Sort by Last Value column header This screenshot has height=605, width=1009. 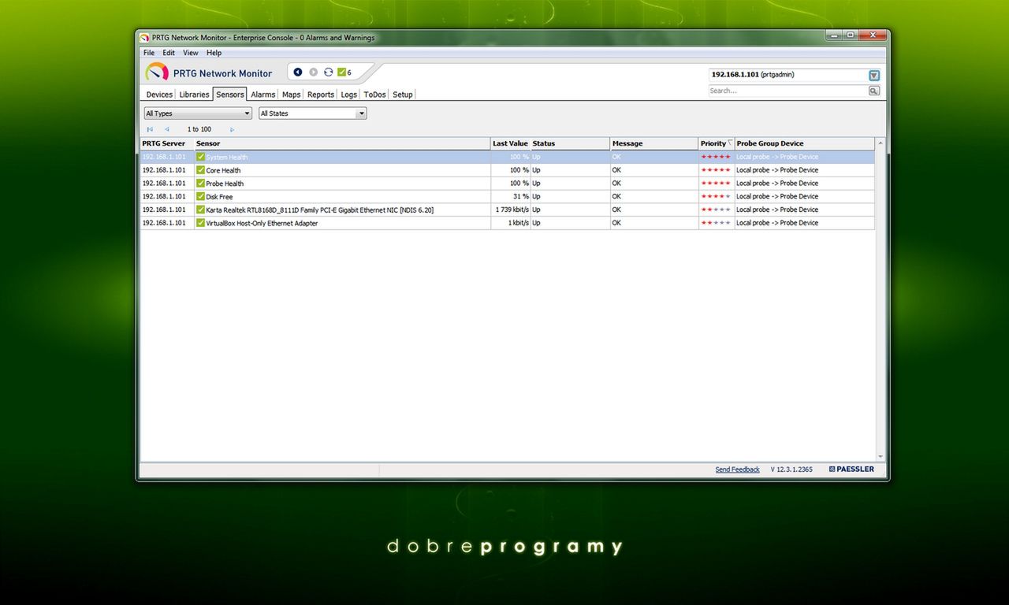(x=510, y=143)
